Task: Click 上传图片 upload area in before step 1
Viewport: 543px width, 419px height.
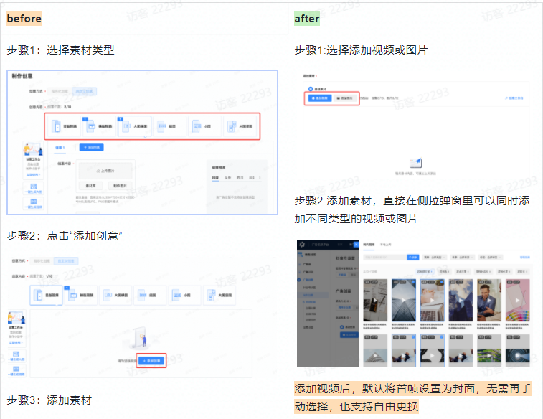Action: 105,171
